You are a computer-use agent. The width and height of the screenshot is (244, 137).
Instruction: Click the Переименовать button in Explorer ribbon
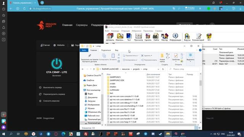149,60
